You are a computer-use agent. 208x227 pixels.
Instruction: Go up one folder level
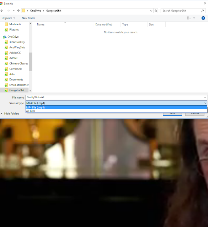(18, 11)
